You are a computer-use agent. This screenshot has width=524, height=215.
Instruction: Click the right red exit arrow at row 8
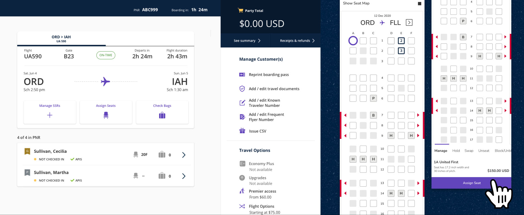418,126
